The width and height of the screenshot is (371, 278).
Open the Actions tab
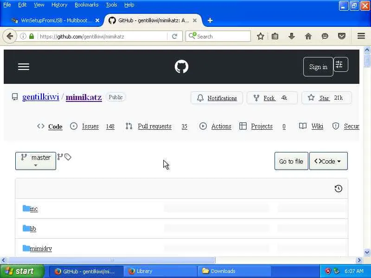tap(215, 126)
